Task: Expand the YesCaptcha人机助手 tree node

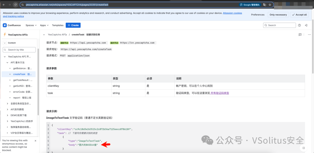Action: tap(7, 121)
